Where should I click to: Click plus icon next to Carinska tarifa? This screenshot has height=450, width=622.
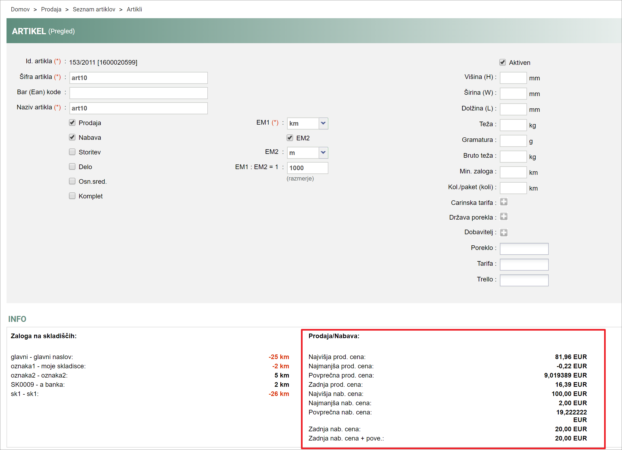click(x=503, y=202)
